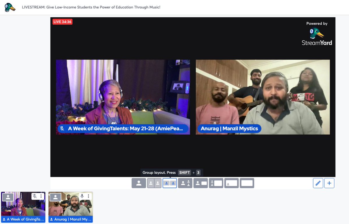Choose the cropped side-by-side layout

(154, 183)
